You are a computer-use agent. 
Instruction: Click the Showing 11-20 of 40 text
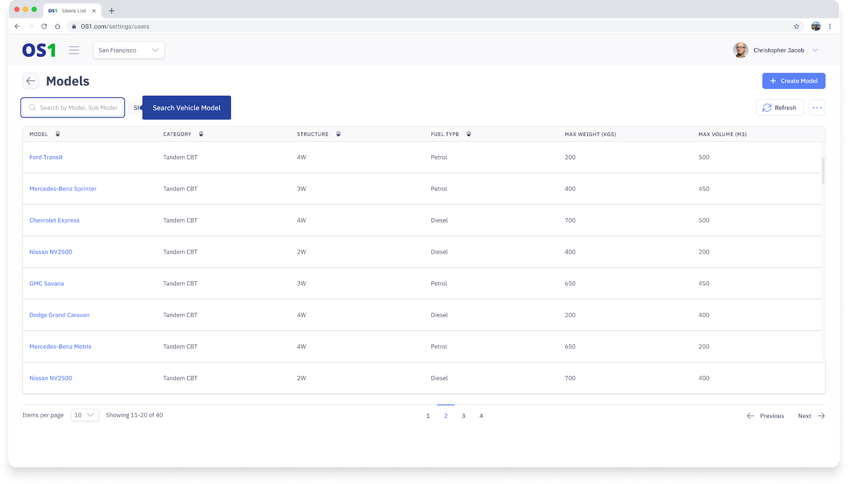(135, 415)
